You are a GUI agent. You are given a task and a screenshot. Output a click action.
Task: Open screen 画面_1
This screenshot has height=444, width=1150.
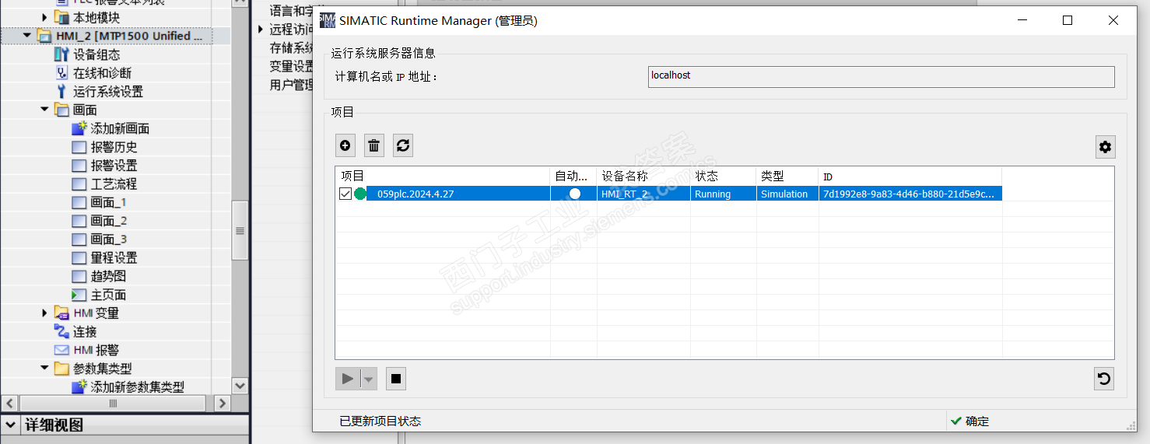(108, 202)
